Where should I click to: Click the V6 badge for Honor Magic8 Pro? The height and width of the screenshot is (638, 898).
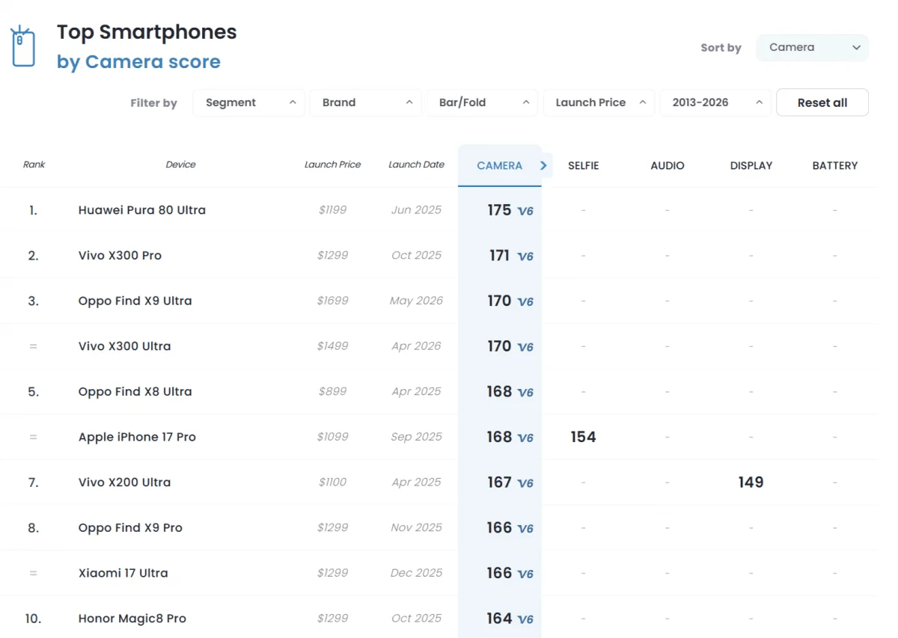coord(525,620)
